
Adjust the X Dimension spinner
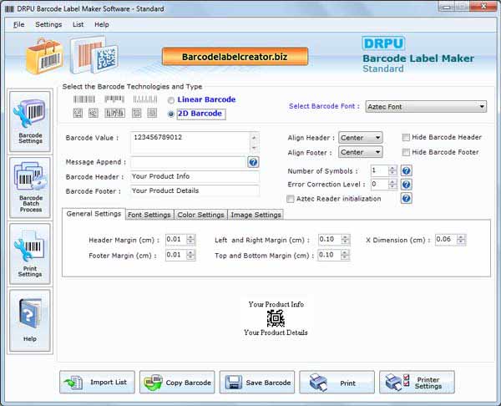point(461,240)
